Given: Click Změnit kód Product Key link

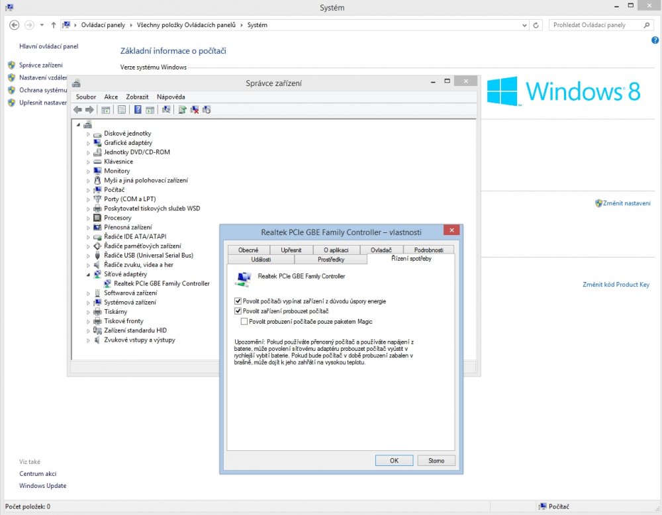Looking at the screenshot, I should point(616,285).
